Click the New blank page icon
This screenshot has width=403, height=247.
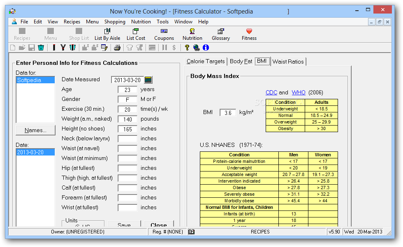pyautogui.click(x=13, y=48)
